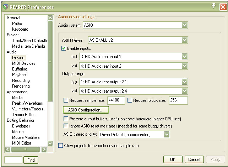The width and height of the screenshot is (228, 167).
Task: Open the Audio system dropdown
Action: point(135,25)
